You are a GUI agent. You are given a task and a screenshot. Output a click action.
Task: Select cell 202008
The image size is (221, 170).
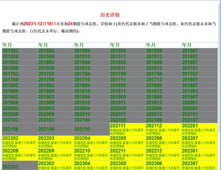(x=20, y=114)
